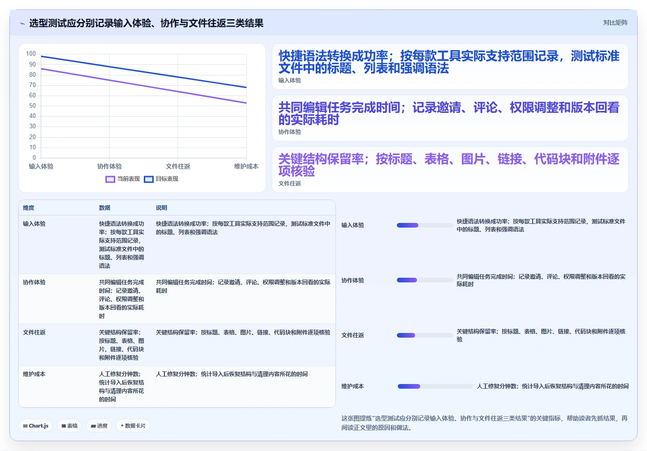The image size is (647, 451).
Task: Click the purple current-performance line in the chart
Action: 144,86
